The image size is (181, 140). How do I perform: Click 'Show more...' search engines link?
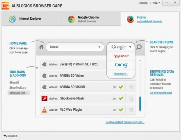121,74
